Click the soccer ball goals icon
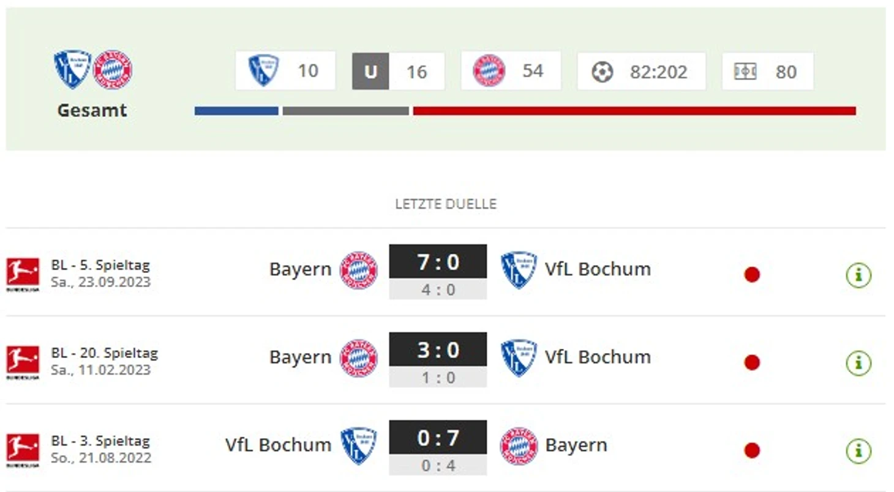 [602, 72]
